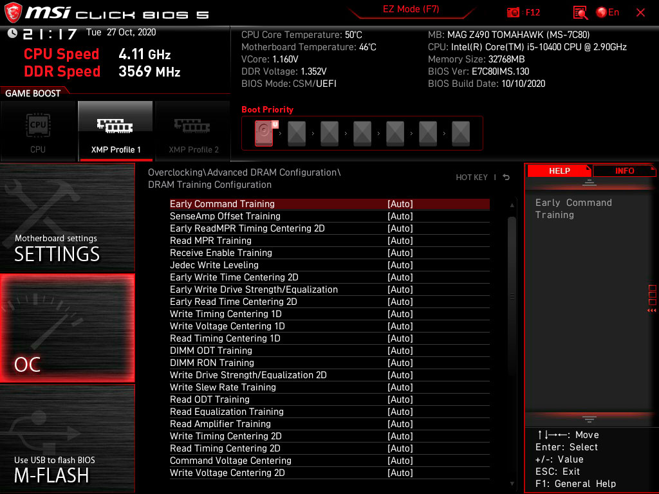Click the scrollbar down arrow
The width and height of the screenshot is (659, 494).
512,484
